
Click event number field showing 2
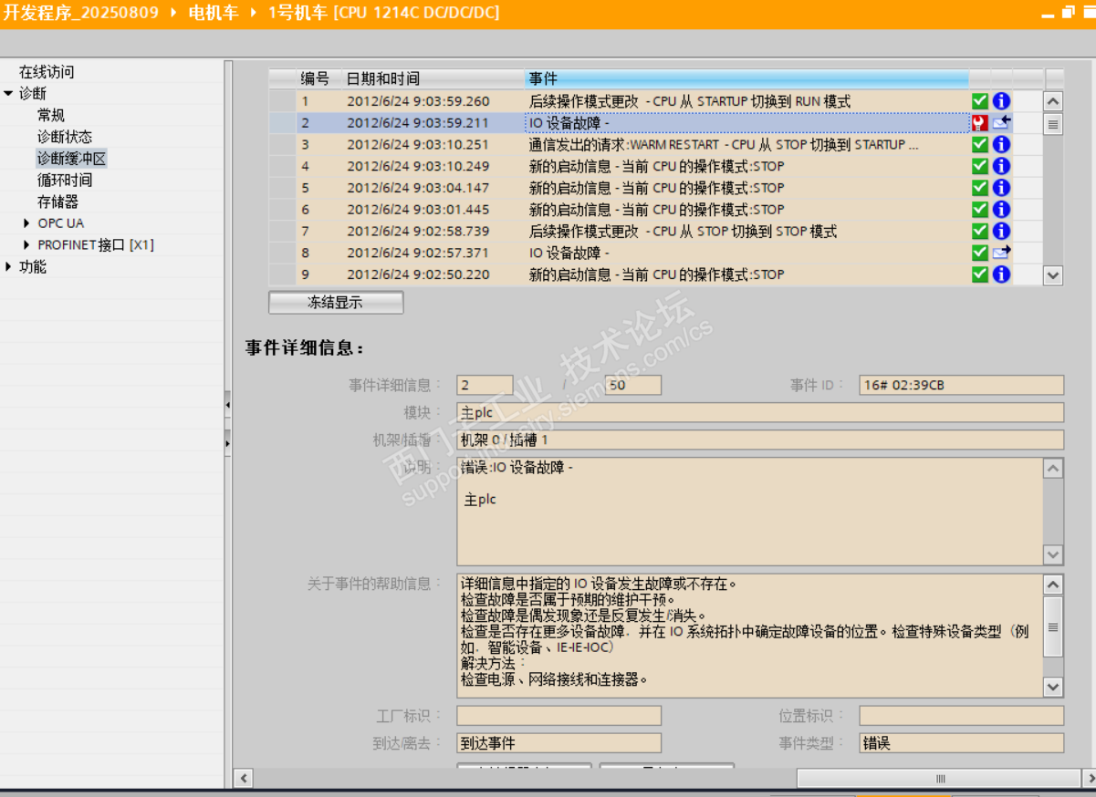coord(485,385)
